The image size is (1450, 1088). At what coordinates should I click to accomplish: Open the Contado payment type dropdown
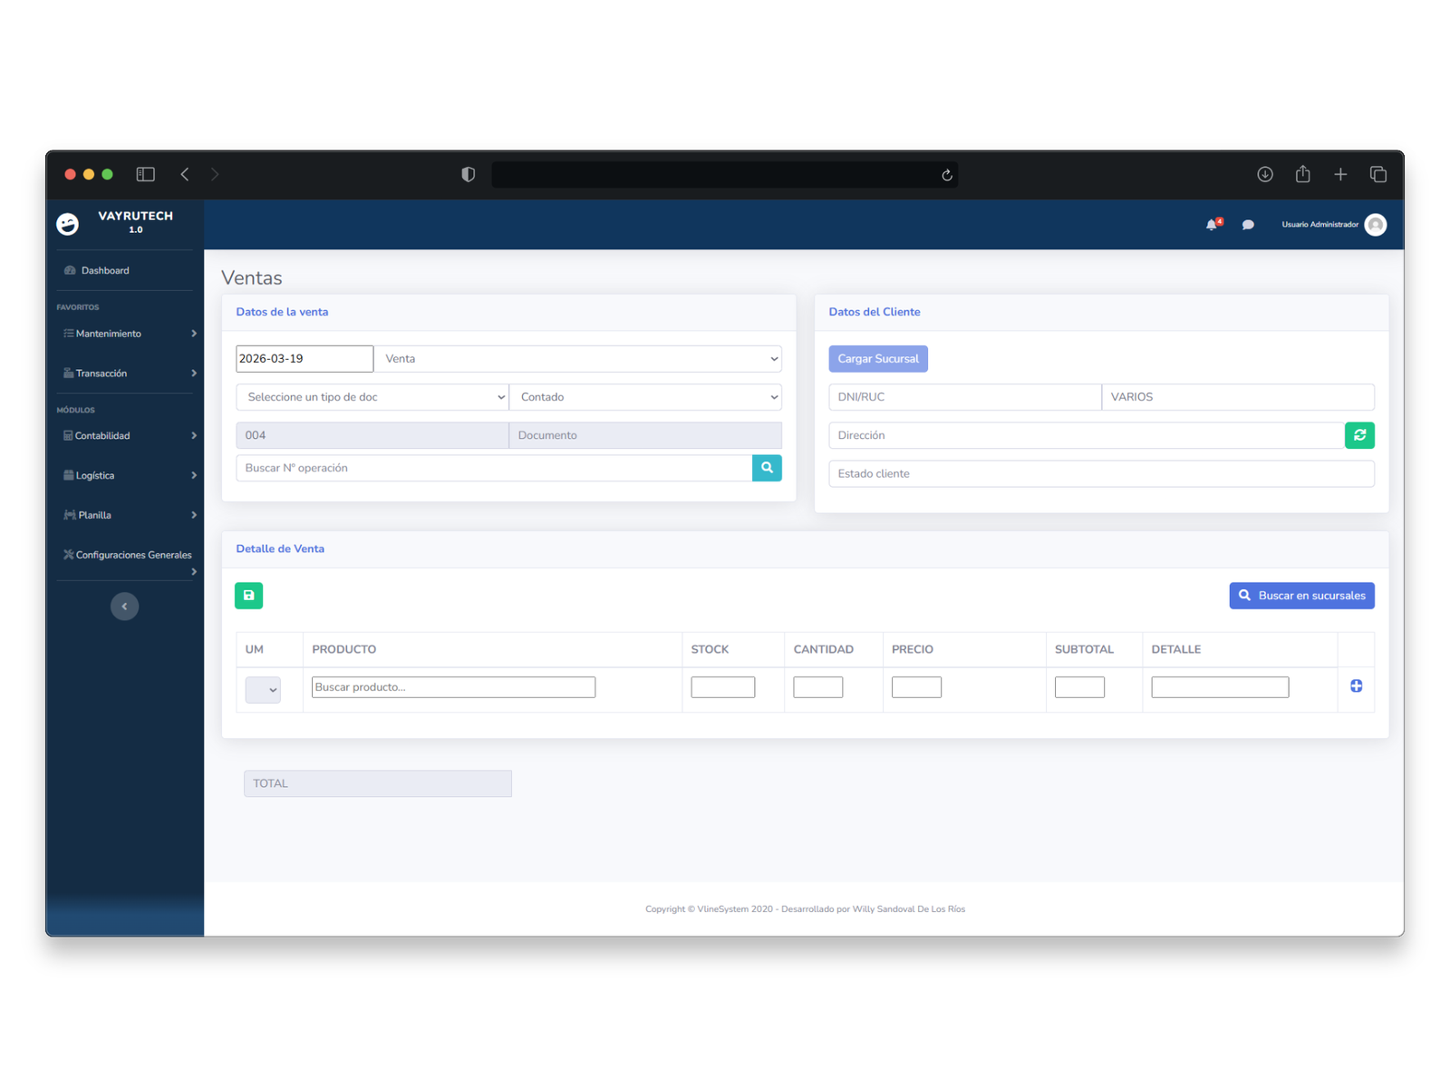(x=645, y=397)
